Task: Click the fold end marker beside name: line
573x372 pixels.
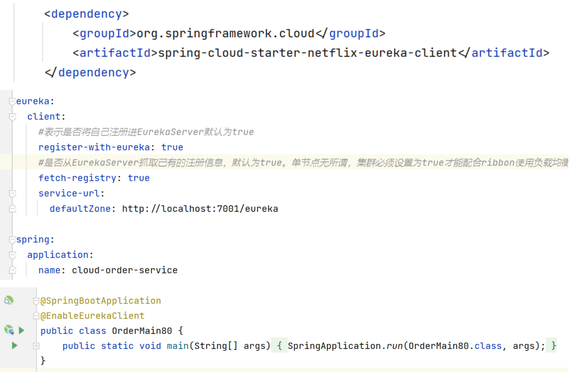Action: pyautogui.click(x=12, y=270)
